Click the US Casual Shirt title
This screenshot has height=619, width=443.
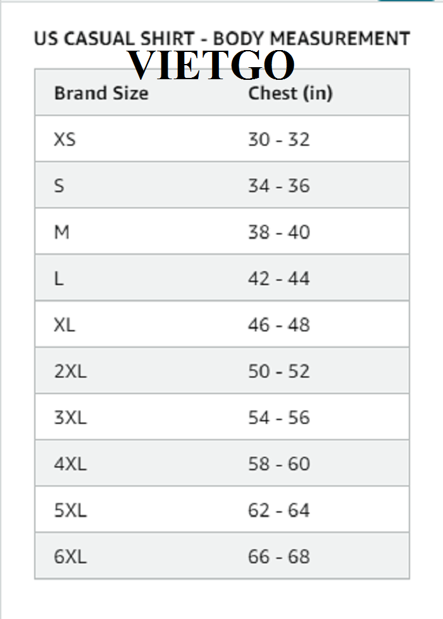click(x=221, y=39)
